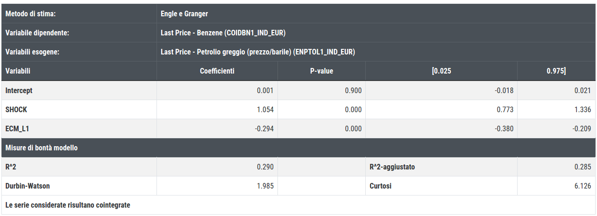597x216 pixels.
Task: Click the Misure di bontà modello header
Action: tap(42, 148)
